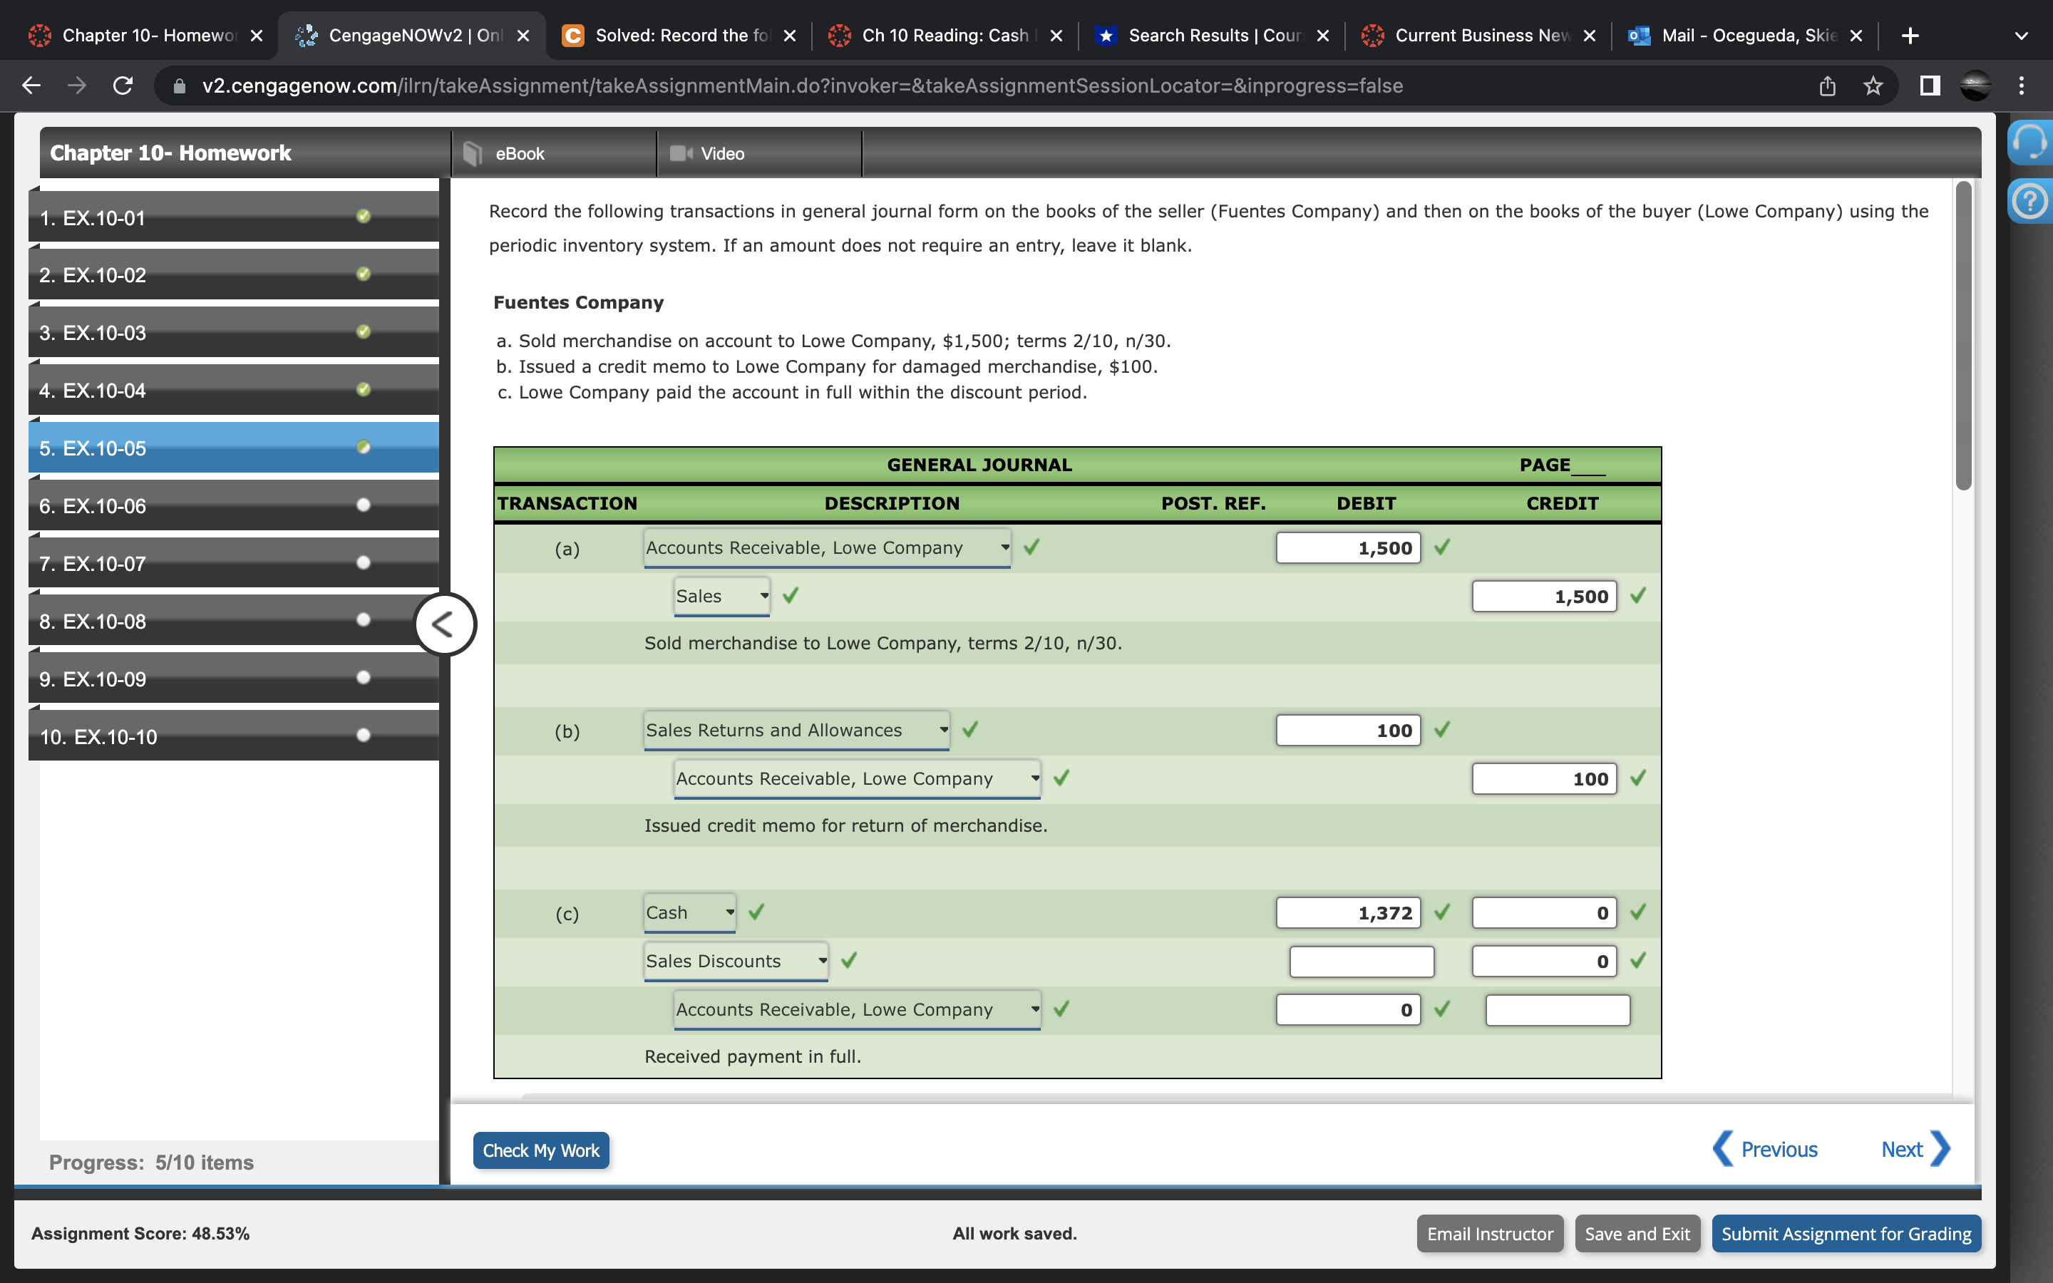Click Submit Assignment for Grading
Viewport: 2053px width, 1283px height.
1845,1234
